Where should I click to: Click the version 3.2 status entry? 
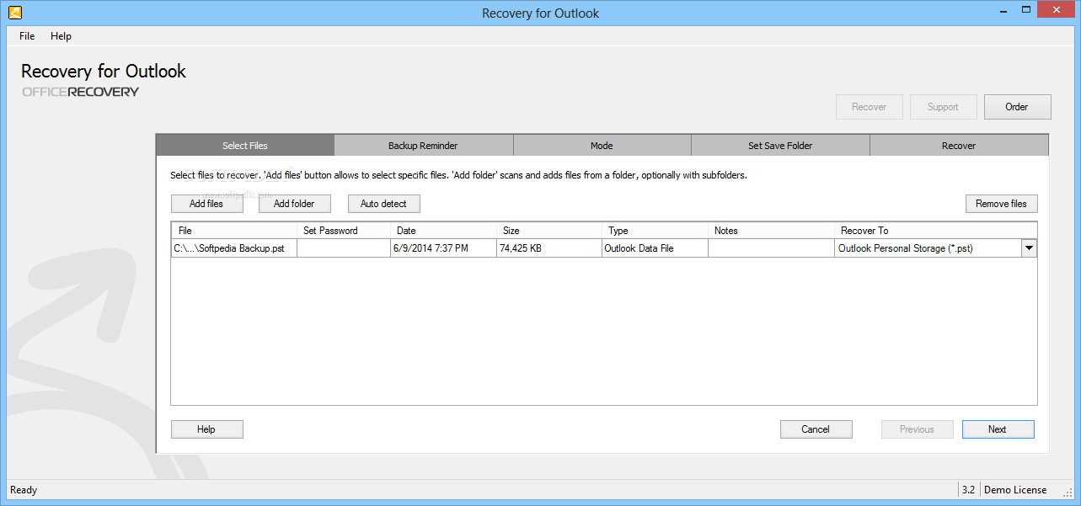[x=968, y=490]
